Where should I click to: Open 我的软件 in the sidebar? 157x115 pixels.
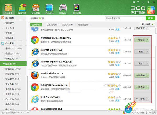(x=9, y=23)
